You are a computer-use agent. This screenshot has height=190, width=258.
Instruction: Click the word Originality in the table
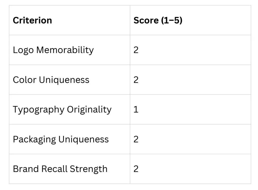coord(89,110)
